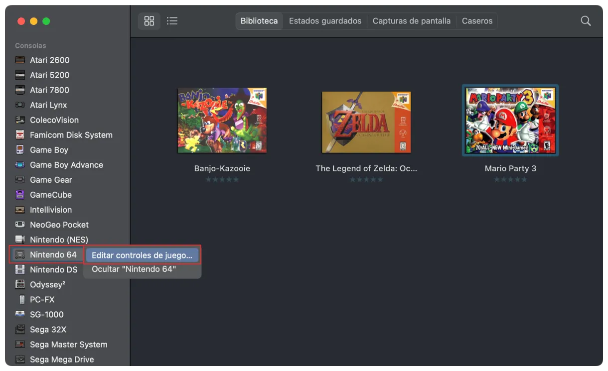
Task: Select the Sega Mega Drive console icon
Action: [x=20, y=359]
